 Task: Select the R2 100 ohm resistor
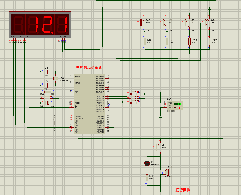pyautogui.click(x=48, y=92)
